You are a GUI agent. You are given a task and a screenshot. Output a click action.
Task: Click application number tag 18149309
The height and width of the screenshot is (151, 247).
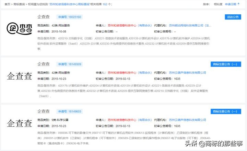70,64
